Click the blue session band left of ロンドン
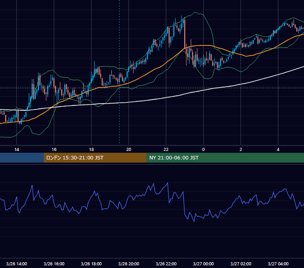Image resolution: width=304 pixels, height=268 pixels. [22, 158]
